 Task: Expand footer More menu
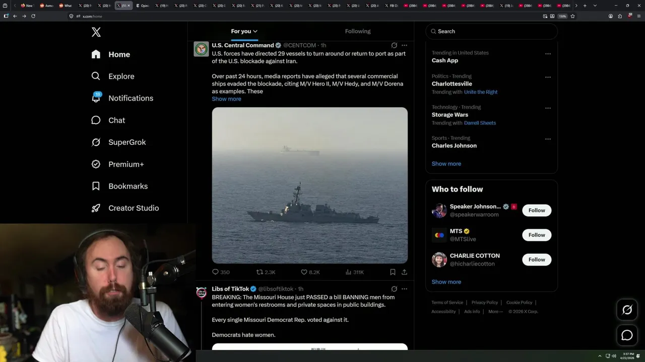pyautogui.click(x=495, y=312)
